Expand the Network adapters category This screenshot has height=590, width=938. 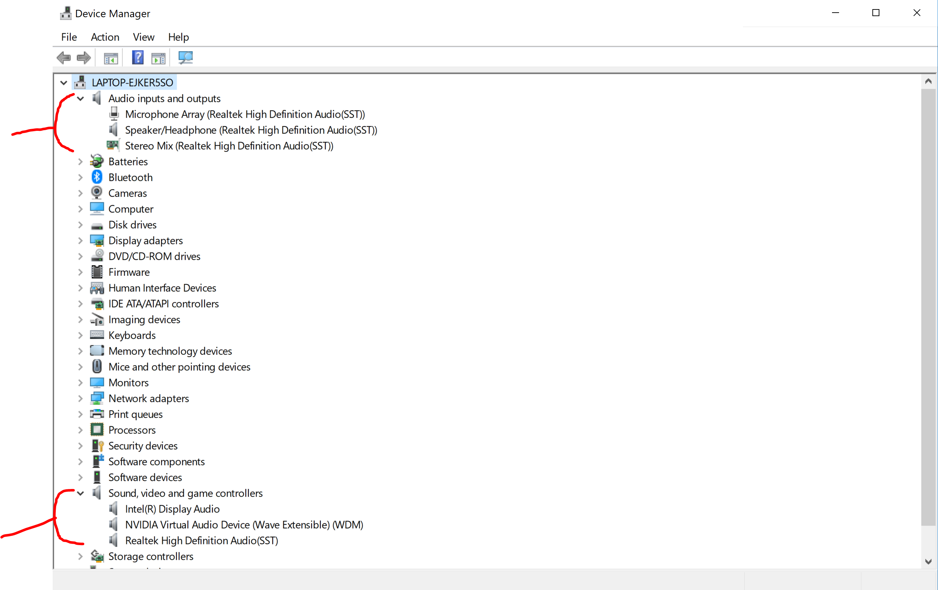click(x=80, y=398)
